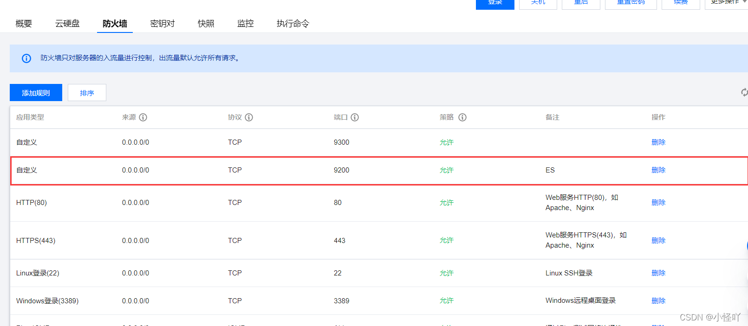Click 允许 policy in the HTTP(80) row
Viewport: 748px width, 326px height.
coord(447,203)
